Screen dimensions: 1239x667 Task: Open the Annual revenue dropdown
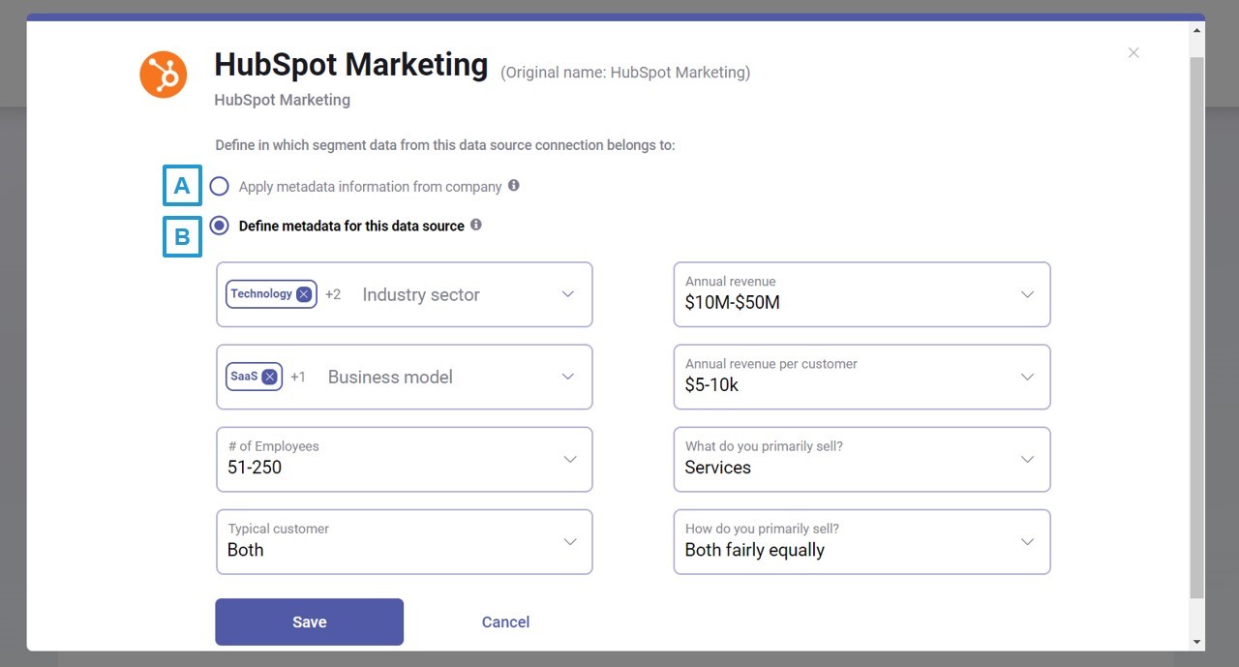1026,294
